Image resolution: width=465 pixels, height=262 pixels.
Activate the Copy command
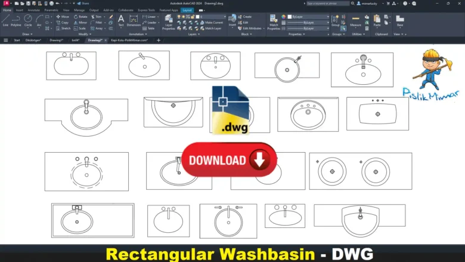62,23
